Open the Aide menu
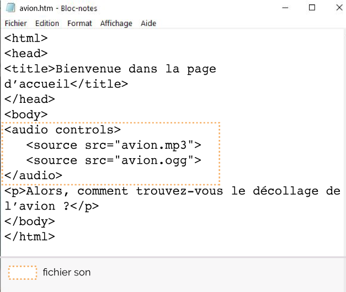The width and height of the screenshot is (346, 292). coord(148,23)
